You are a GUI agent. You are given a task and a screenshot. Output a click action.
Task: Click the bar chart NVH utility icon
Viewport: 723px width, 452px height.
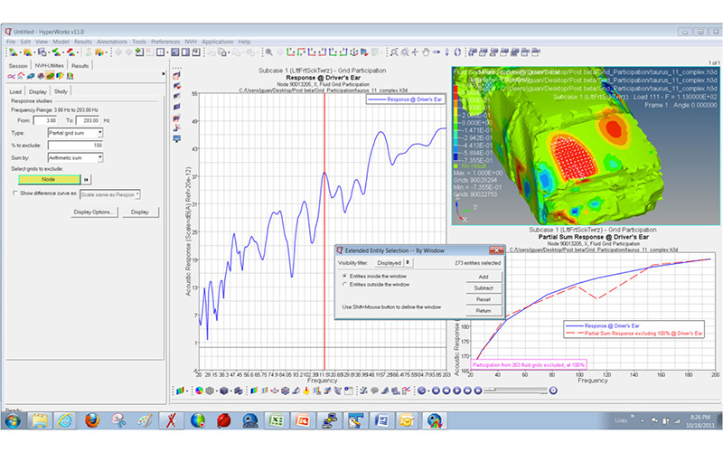coord(70,76)
